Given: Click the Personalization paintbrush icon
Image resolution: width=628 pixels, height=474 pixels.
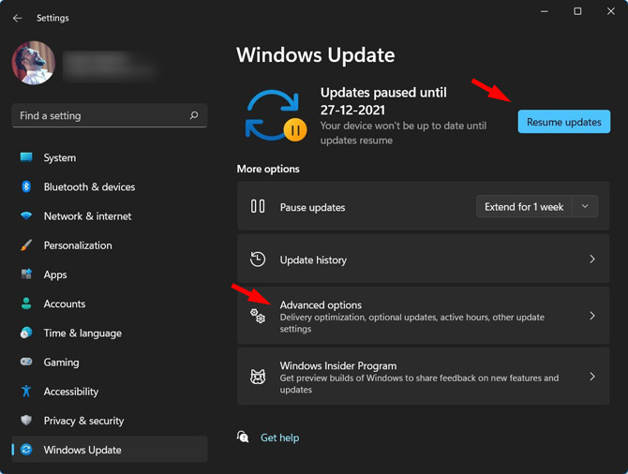Looking at the screenshot, I should (x=26, y=245).
